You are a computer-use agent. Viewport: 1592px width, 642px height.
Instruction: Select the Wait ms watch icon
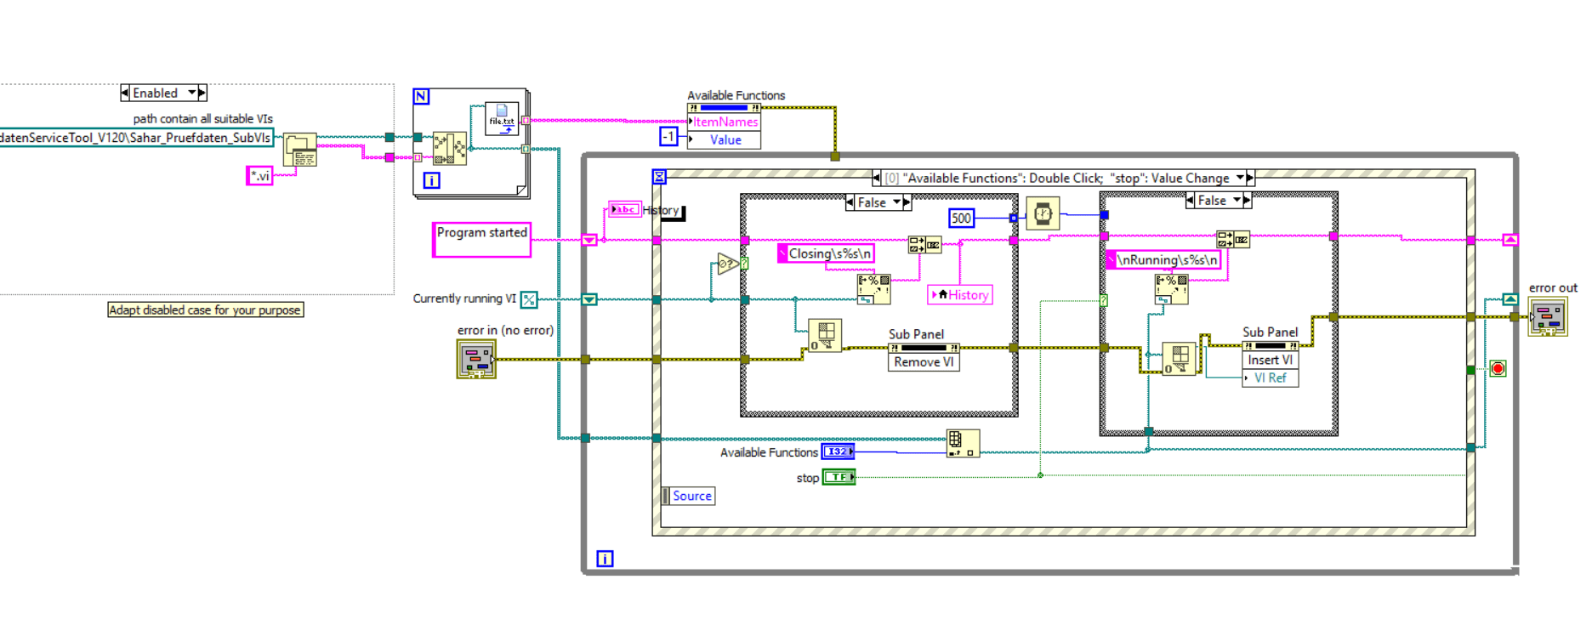pyautogui.click(x=1043, y=213)
